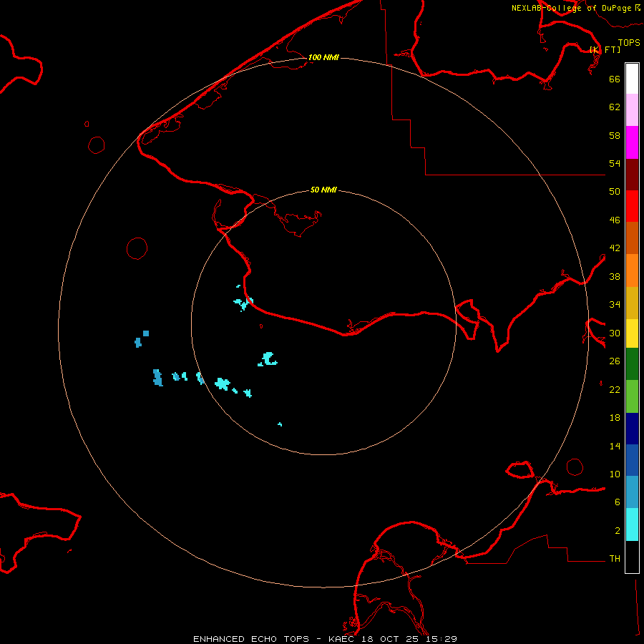Click the K FT units label
644x644 pixels.
605,49
